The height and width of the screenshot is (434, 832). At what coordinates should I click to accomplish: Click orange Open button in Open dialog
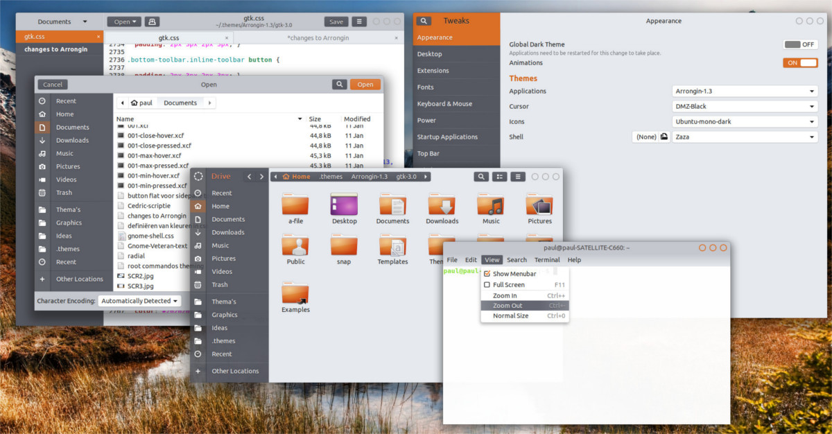click(365, 85)
